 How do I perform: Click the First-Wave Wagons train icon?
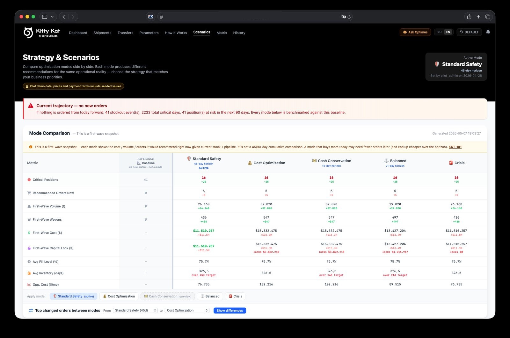point(29,219)
